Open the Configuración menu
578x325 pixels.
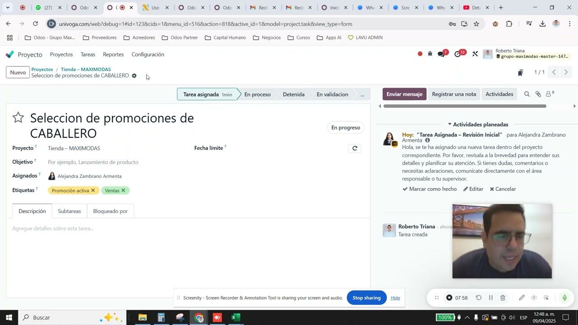point(148,55)
